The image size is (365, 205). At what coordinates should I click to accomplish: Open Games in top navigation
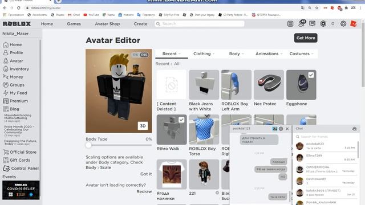pos(74,24)
